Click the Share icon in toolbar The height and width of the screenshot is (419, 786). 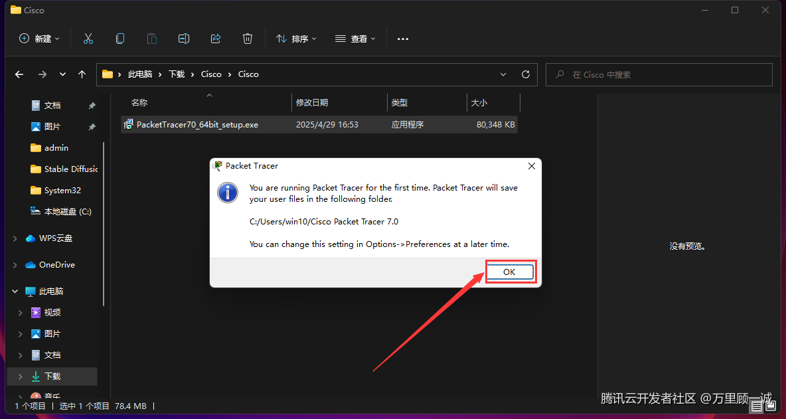pyautogui.click(x=216, y=39)
